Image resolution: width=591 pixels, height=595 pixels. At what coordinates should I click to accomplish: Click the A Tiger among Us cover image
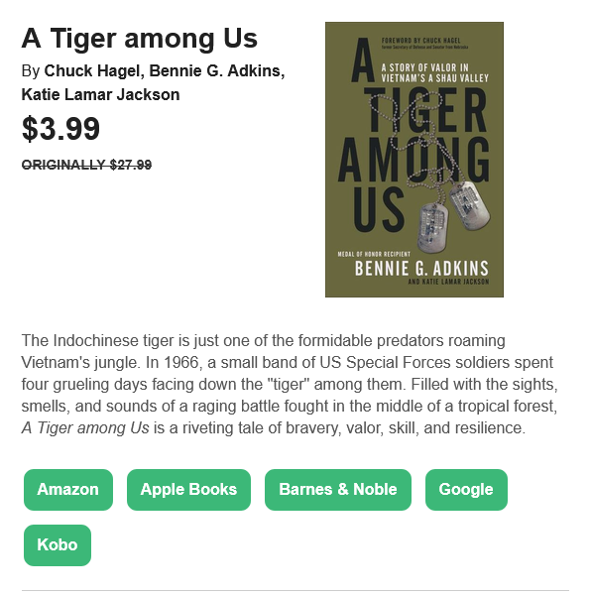coord(414,160)
